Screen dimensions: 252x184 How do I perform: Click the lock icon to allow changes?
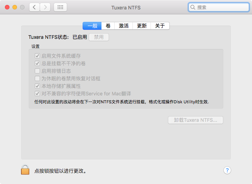point(25,170)
